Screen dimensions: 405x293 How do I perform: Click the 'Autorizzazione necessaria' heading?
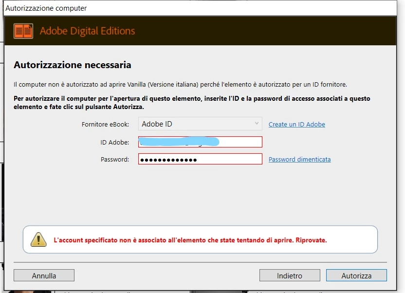pyautogui.click(x=73, y=65)
